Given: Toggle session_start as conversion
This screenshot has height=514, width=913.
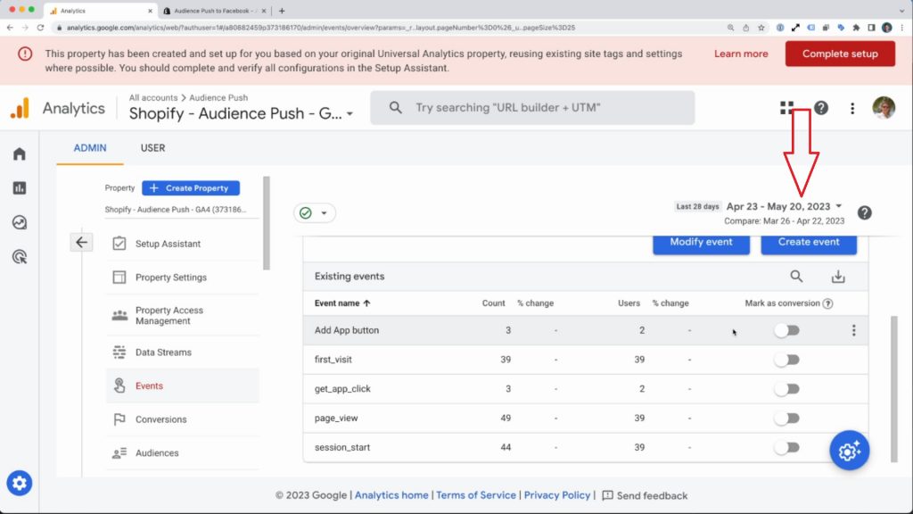Looking at the screenshot, I should click(786, 447).
